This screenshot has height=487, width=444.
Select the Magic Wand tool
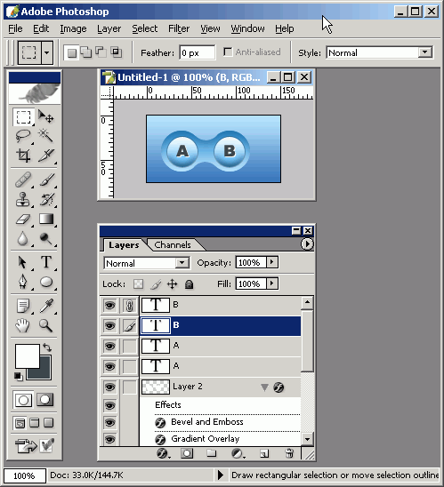[46, 136]
